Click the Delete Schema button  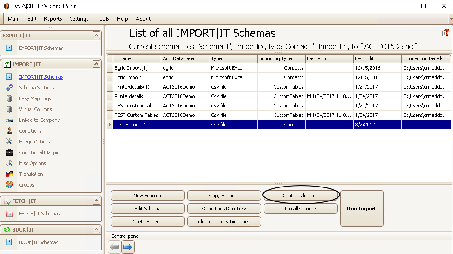tap(147, 221)
